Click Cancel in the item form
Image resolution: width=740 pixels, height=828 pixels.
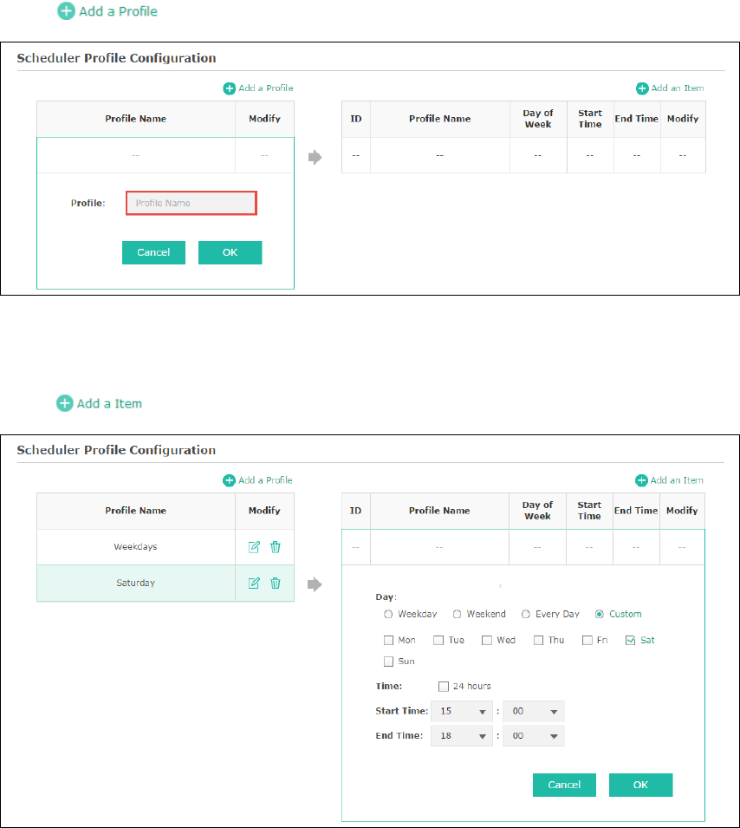[x=564, y=785]
